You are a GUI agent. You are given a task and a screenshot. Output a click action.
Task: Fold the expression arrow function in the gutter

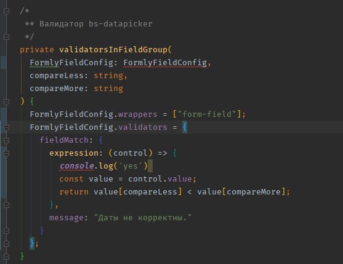[x=6, y=153]
